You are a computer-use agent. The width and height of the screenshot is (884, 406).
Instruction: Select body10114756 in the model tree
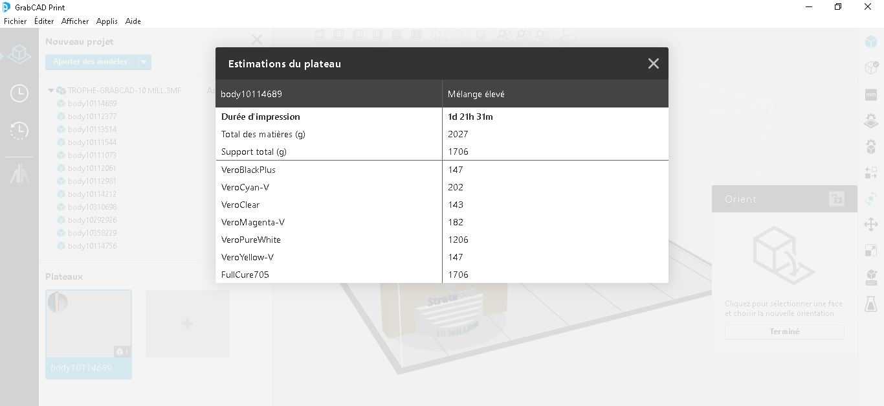coord(92,246)
